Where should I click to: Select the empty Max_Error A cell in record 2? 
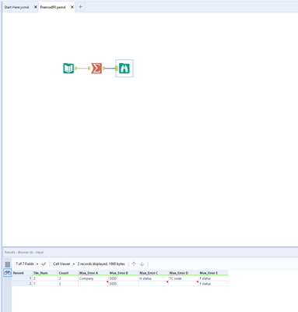(x=93, y=284)
